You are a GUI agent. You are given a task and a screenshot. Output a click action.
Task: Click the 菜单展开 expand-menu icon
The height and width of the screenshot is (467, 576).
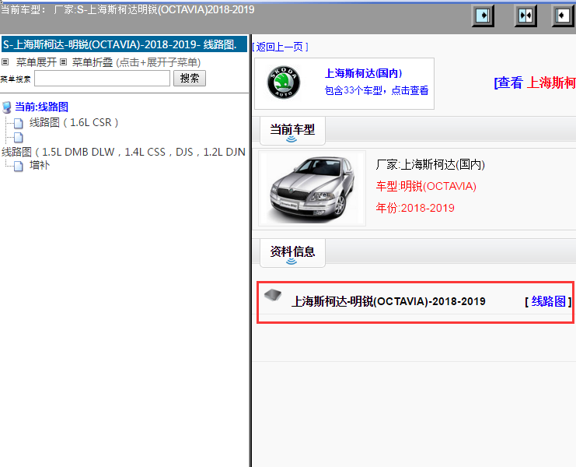[x=5, y=62]
